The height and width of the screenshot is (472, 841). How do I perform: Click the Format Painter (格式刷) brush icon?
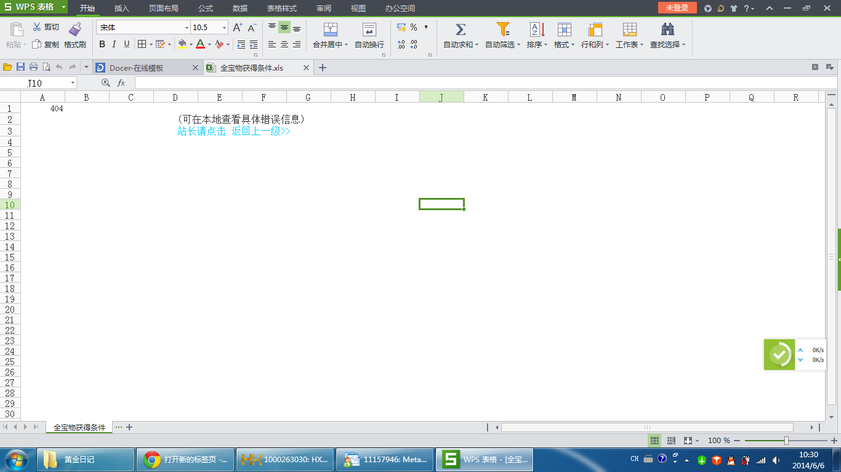(x=75, y=29)
